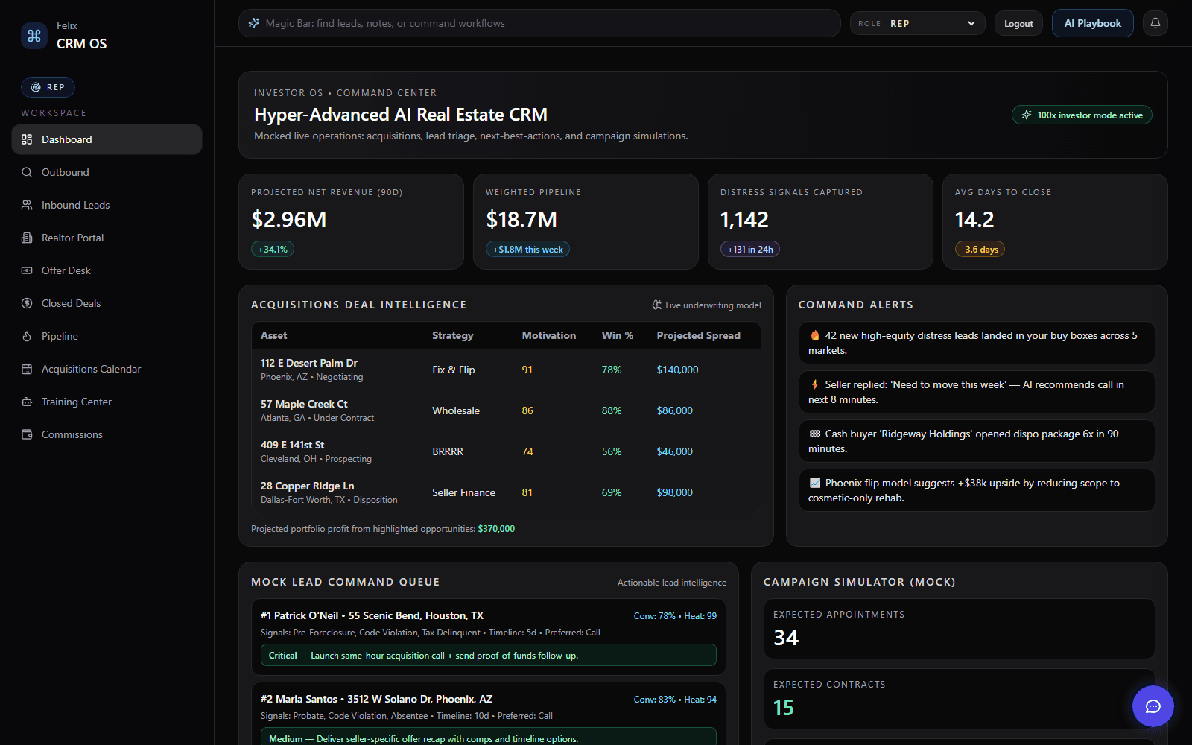Click the $140,000 projected spread value
This screenshot has width=1192, height=745.
677,370
